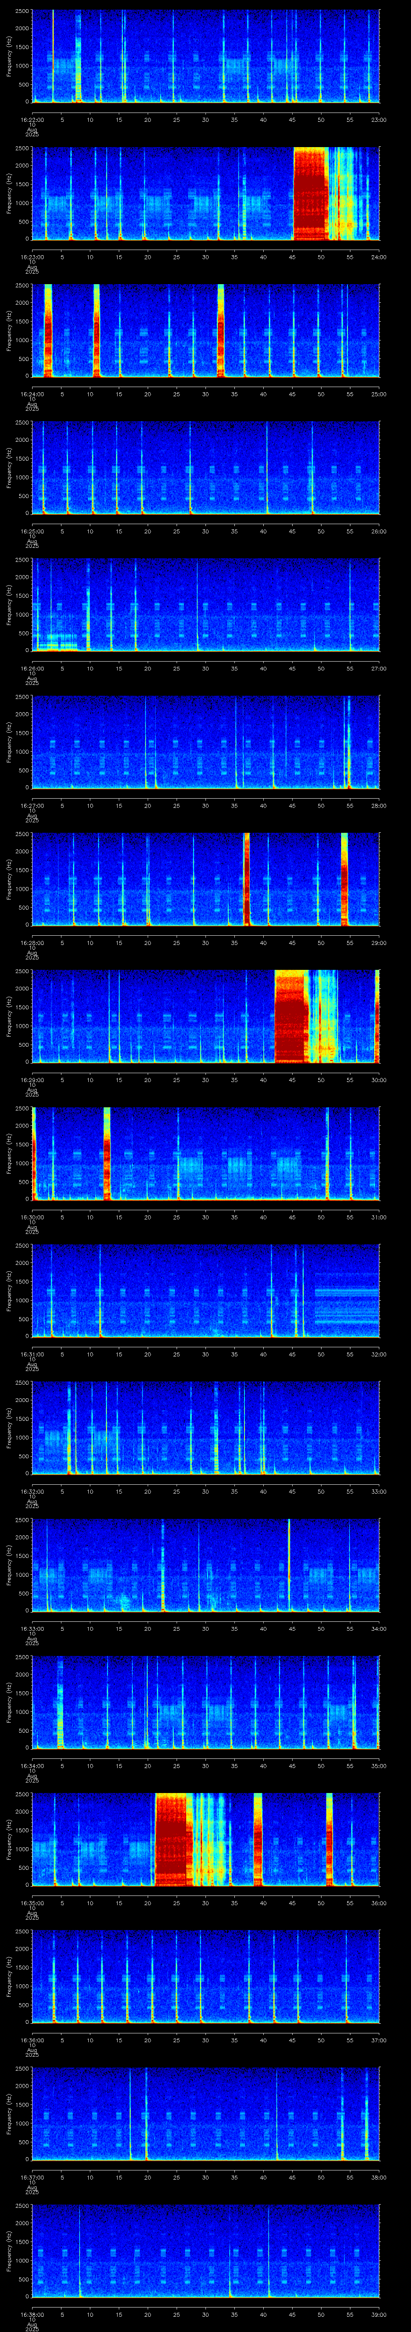
Task: Select the 16:25:00 time axis label
Action: (33, 531)
